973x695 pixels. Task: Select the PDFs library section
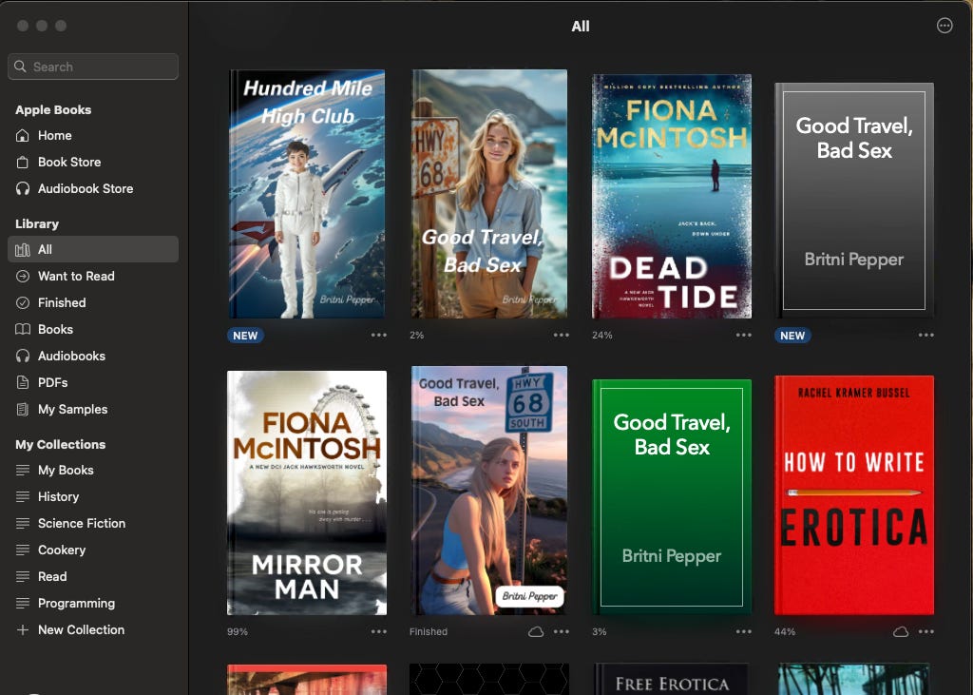coord(93,382)
